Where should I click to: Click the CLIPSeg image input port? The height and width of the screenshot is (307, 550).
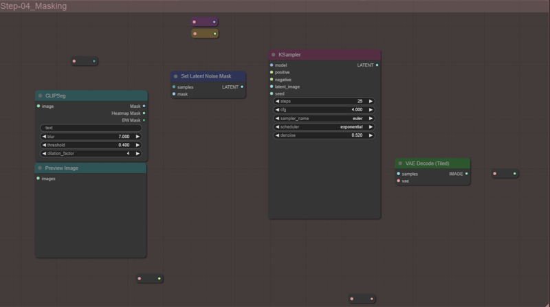(x=38, y=106)
